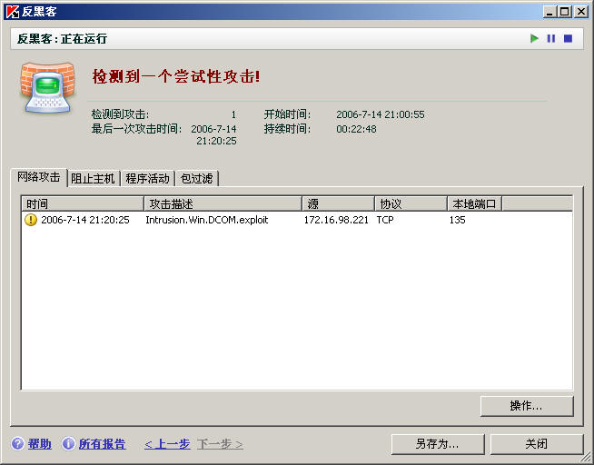
Task: Open the 阻止主机 tab
Action: tap(93, 178)
